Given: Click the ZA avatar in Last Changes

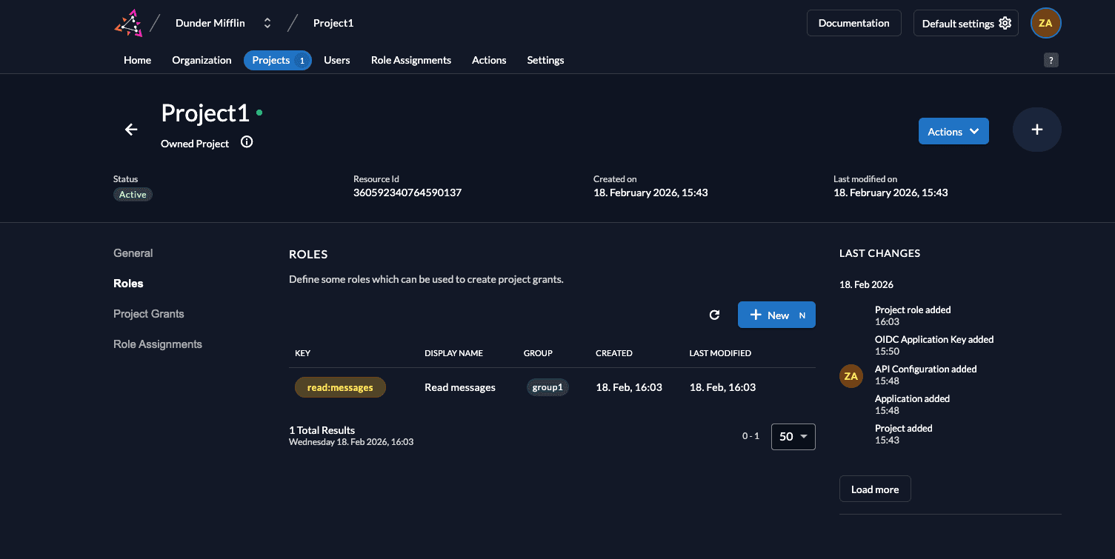Looking at the screenshot, I should click(x=851, y=376).
